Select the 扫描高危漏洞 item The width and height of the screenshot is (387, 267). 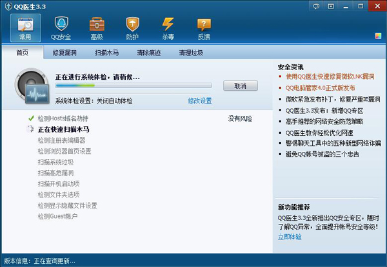click(x=55, y=173)
